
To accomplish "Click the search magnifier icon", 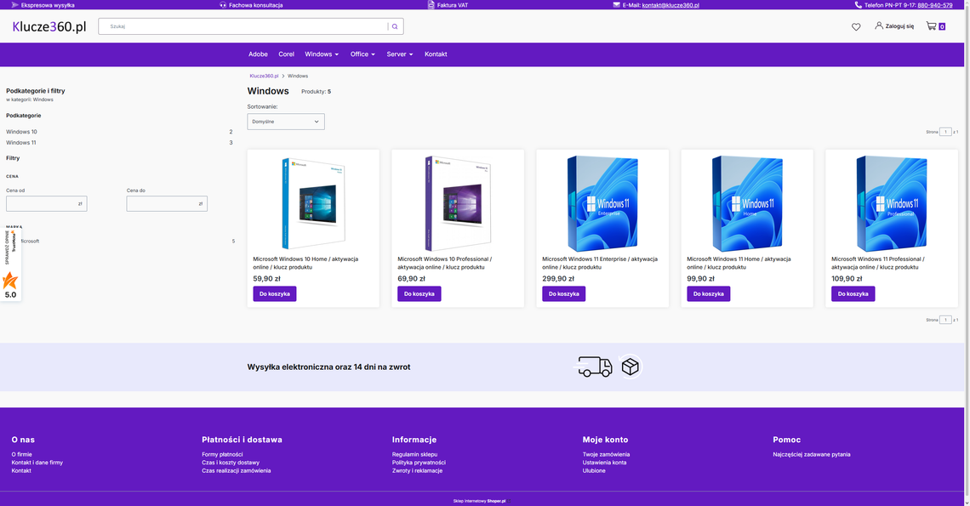I will [x=394, y=26].
